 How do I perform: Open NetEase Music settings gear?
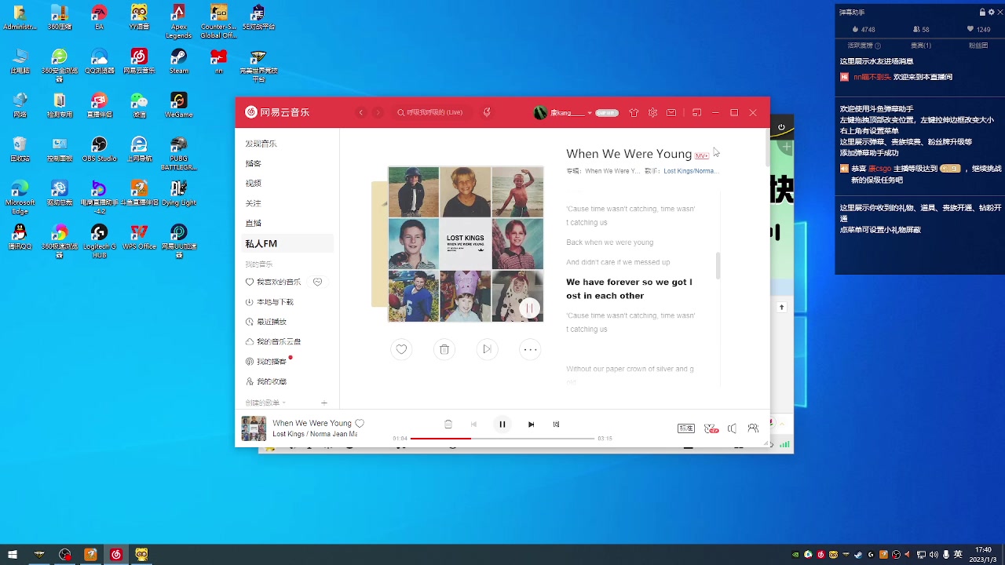click(652, 112)
